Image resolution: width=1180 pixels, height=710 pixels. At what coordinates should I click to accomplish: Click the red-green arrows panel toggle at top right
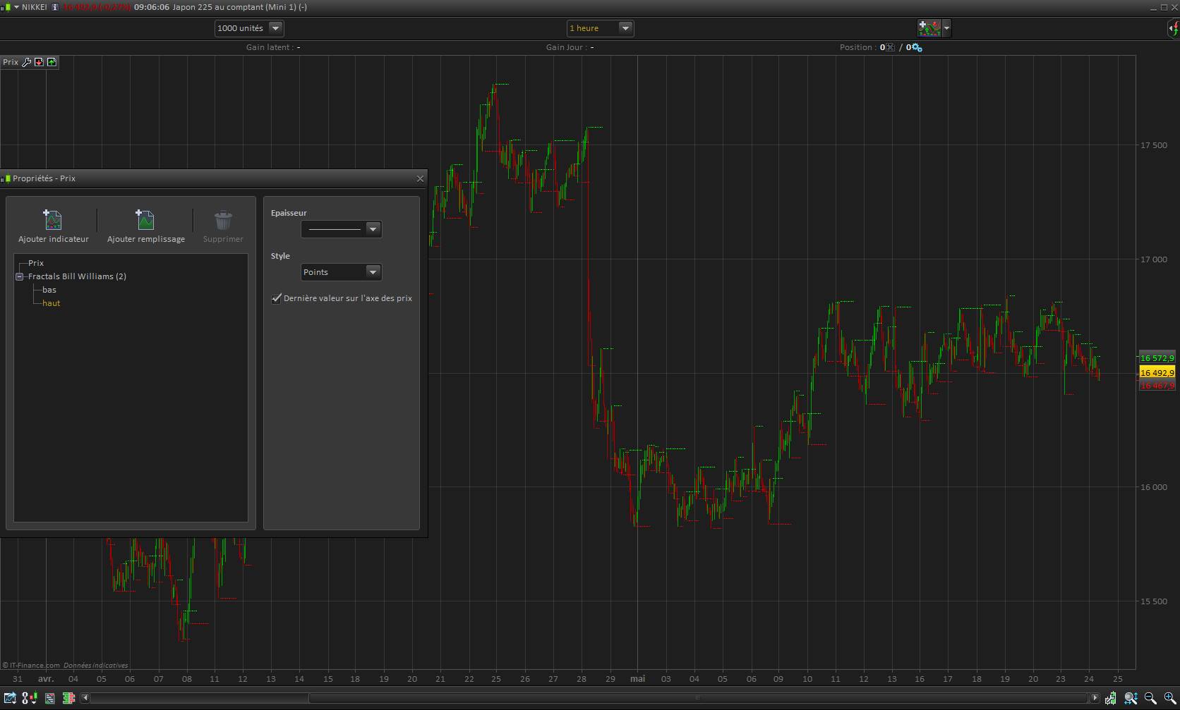click(x=1174, y=28)
